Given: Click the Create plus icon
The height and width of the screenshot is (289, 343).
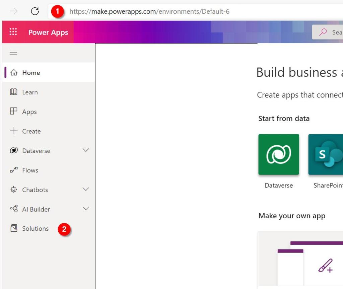Looking at the screenshot, I should tap(14, 131).
